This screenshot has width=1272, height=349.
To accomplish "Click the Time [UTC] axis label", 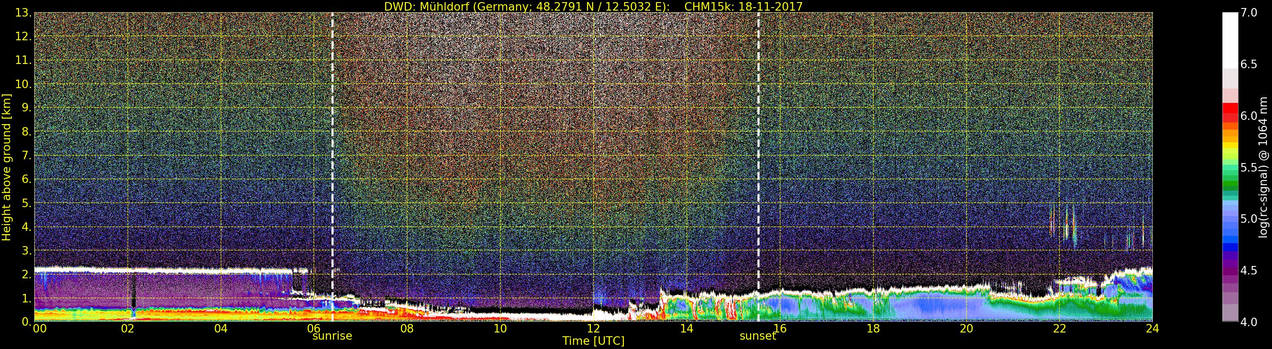I will coord(593,341).
